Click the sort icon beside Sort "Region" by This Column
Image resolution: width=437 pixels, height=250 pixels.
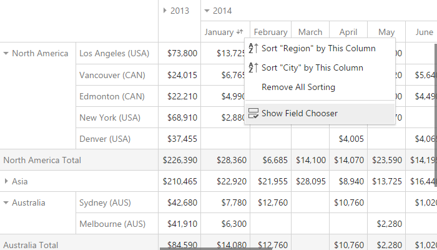pos(253,48)
